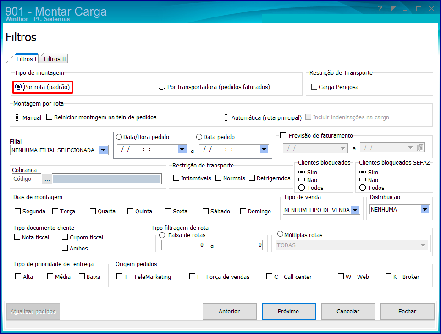Expand the Filial dropdown
The height and width of the screenshot is (334, 441).
[x=104, y=150]
